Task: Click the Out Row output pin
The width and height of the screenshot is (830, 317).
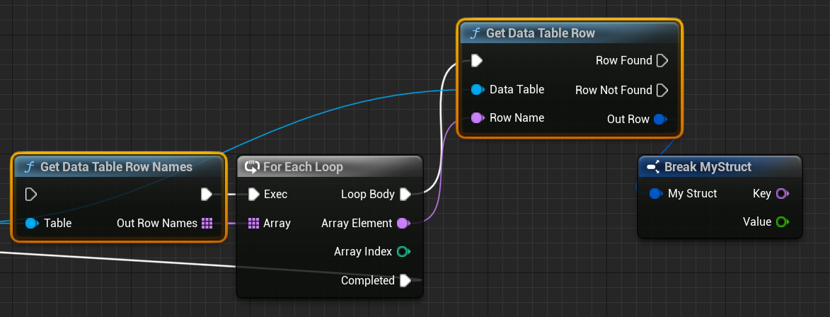Action: coord(659,119)
